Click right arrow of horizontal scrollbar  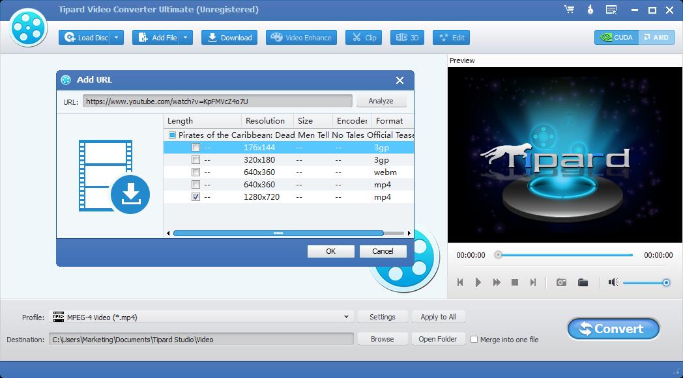pos(409,233)
